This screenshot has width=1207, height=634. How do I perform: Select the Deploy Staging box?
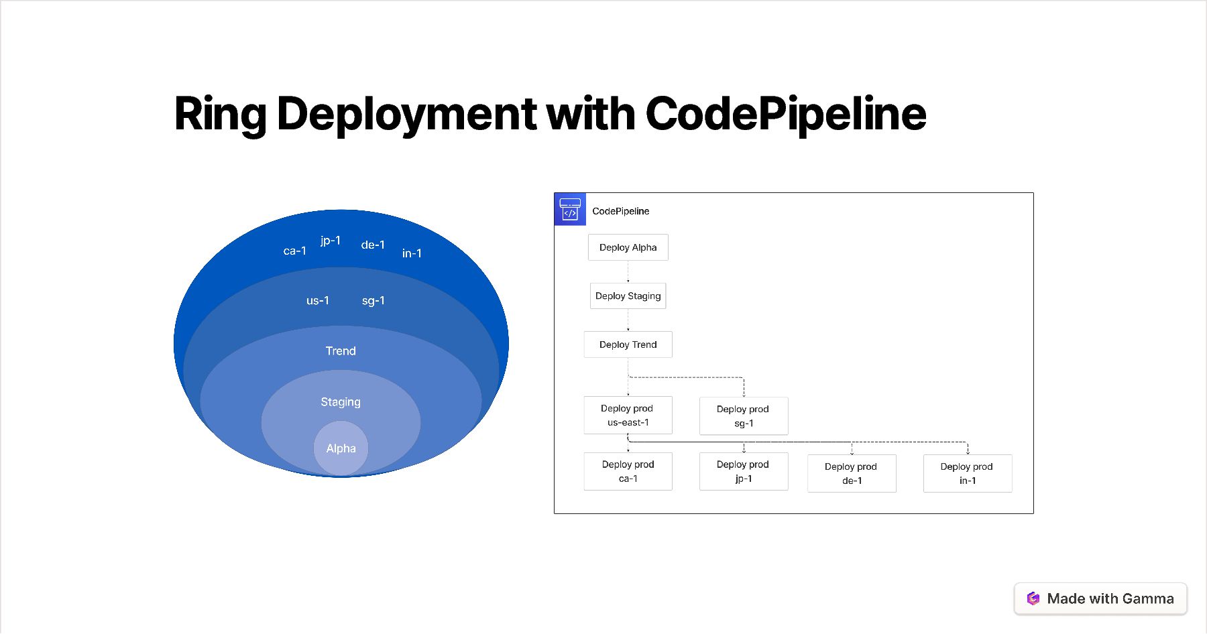(628, 296)
